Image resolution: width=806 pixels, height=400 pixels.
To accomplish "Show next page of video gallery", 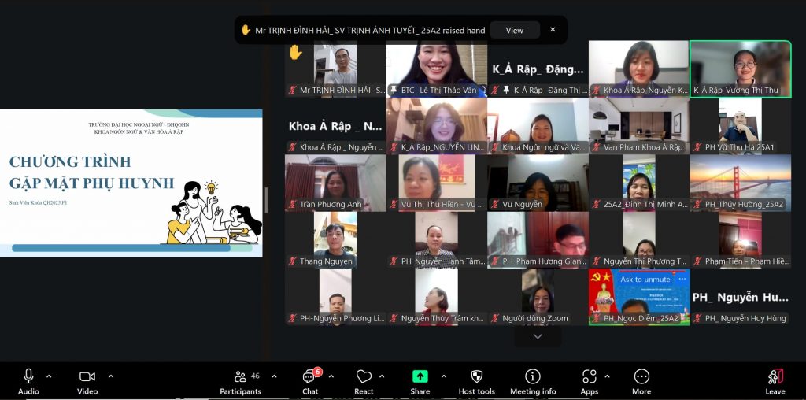I will (538, 336).
